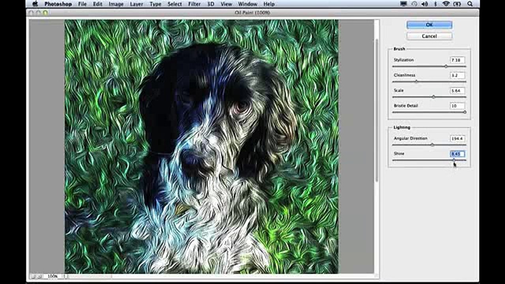
Task: Open the Layer menu
Action: tap(137, 4)
